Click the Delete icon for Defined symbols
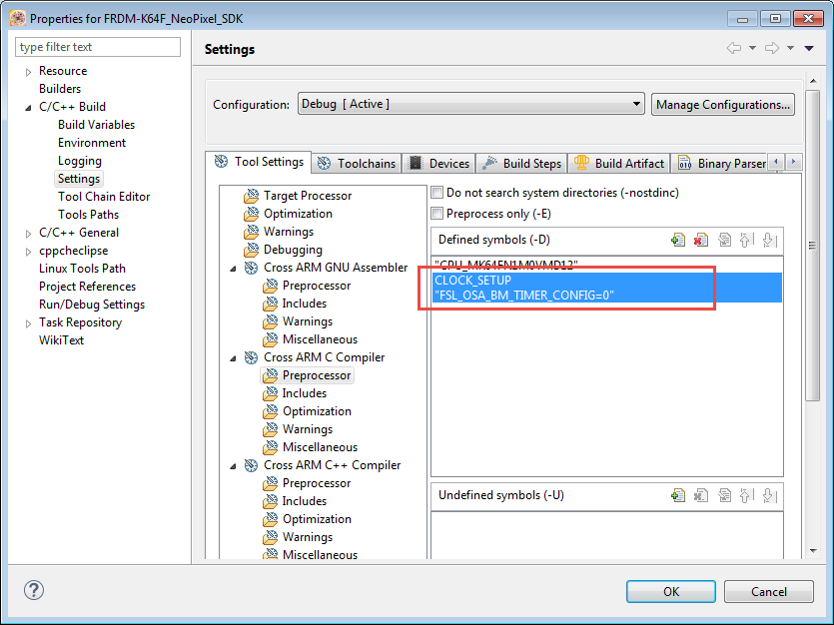 tap(701, 240)
